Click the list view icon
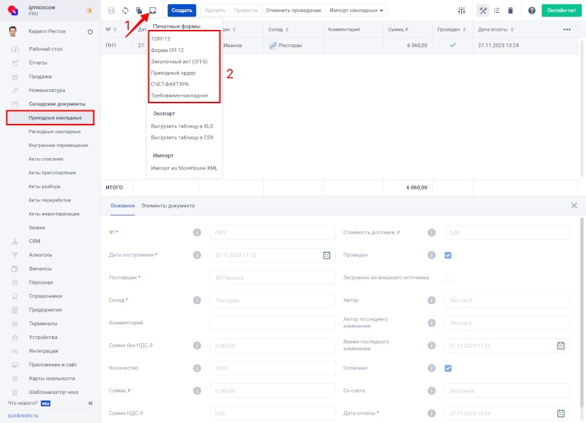Screen dimensions: 586x423 (x=497, y=11)
